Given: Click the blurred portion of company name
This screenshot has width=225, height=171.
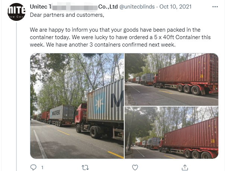Looking at the screenshot, I should pos(75,7).
